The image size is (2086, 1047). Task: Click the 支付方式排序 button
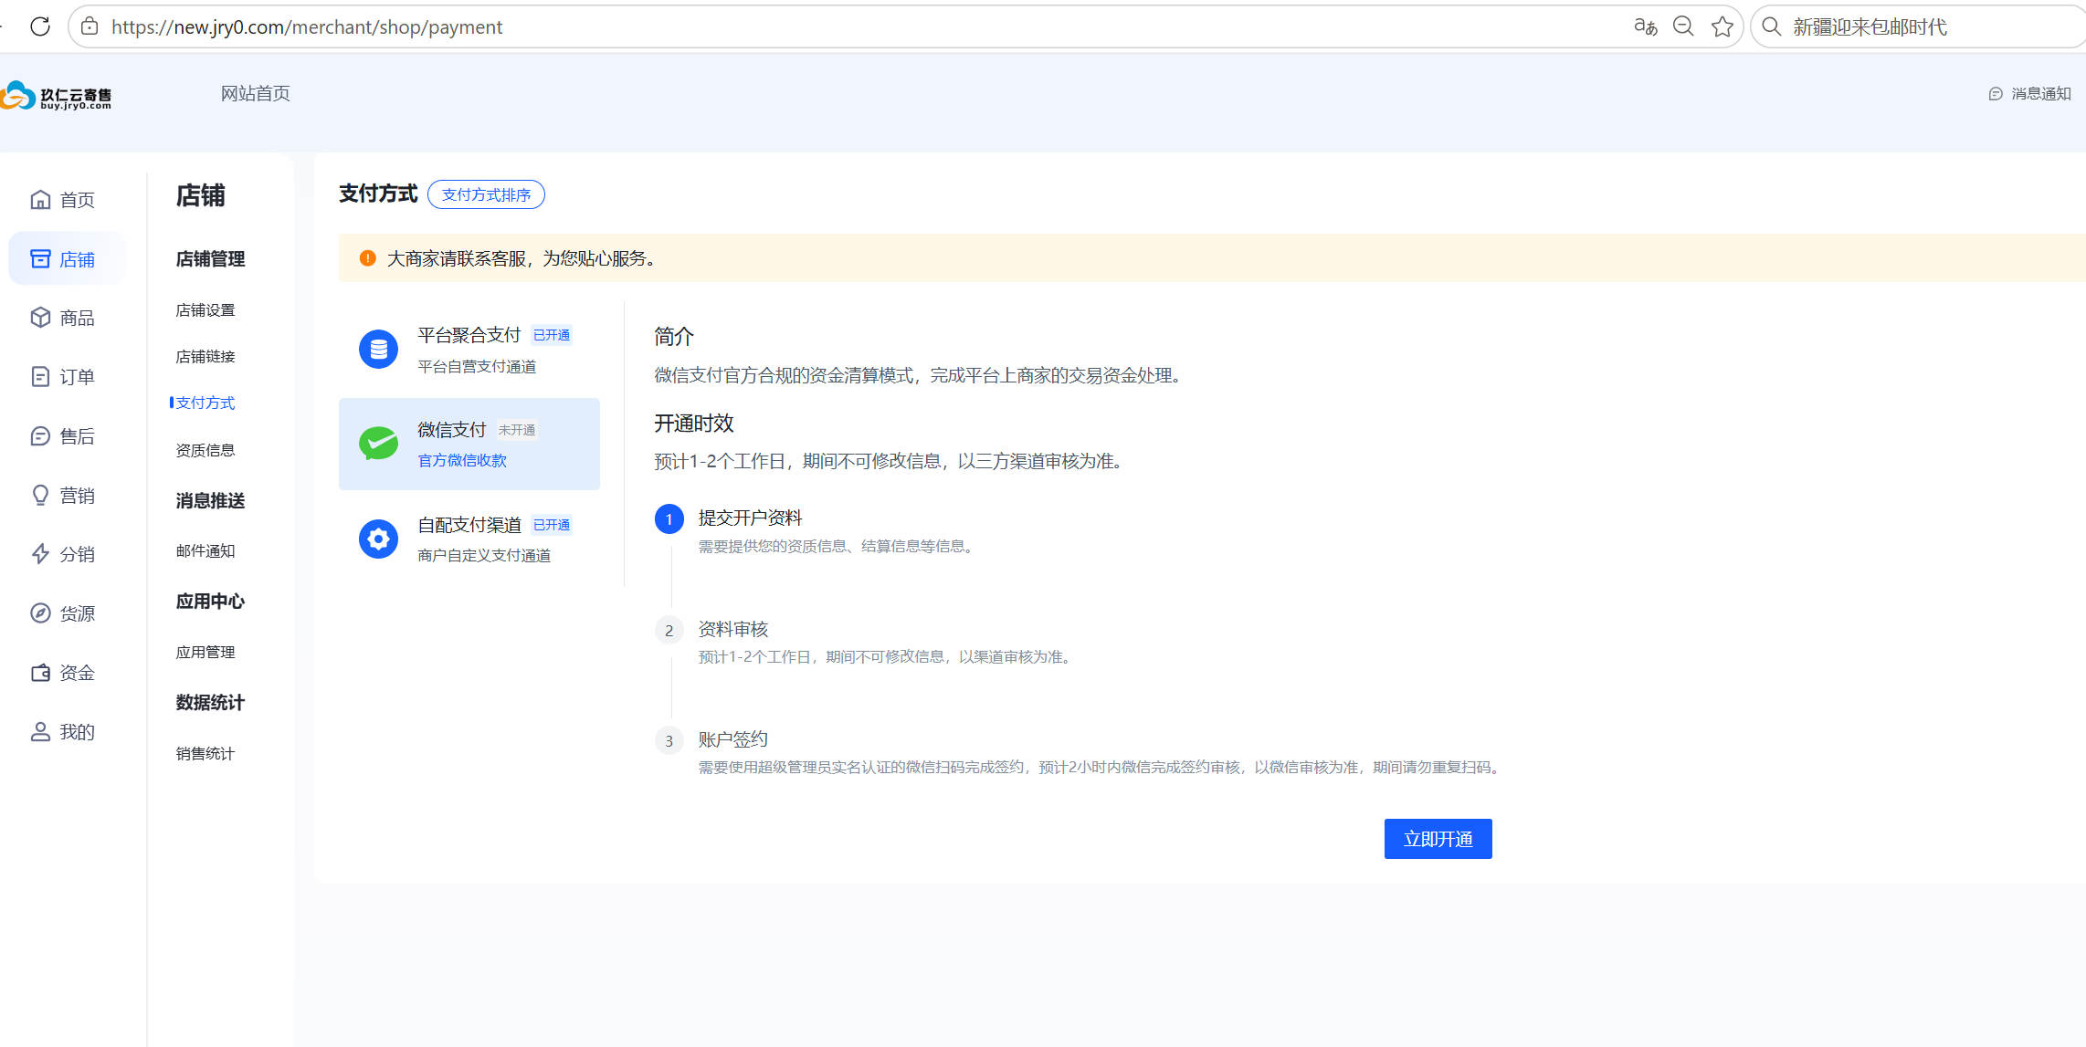486,194
